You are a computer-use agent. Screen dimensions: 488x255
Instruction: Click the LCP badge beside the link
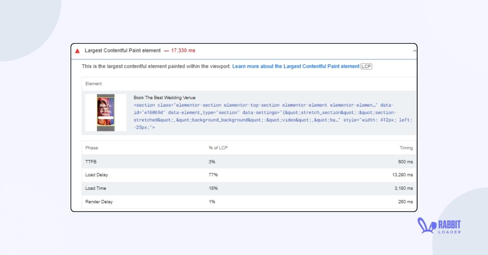tap(365, 66)
